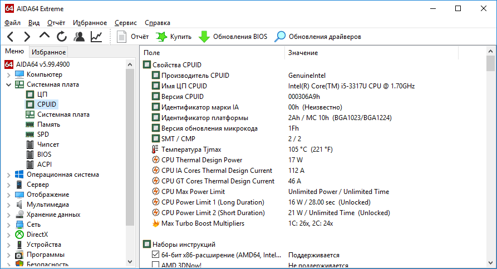This screenshot has width=497, height=269.
Task: Refresh the page with the circular arrow icon
Action: (61, 37)
